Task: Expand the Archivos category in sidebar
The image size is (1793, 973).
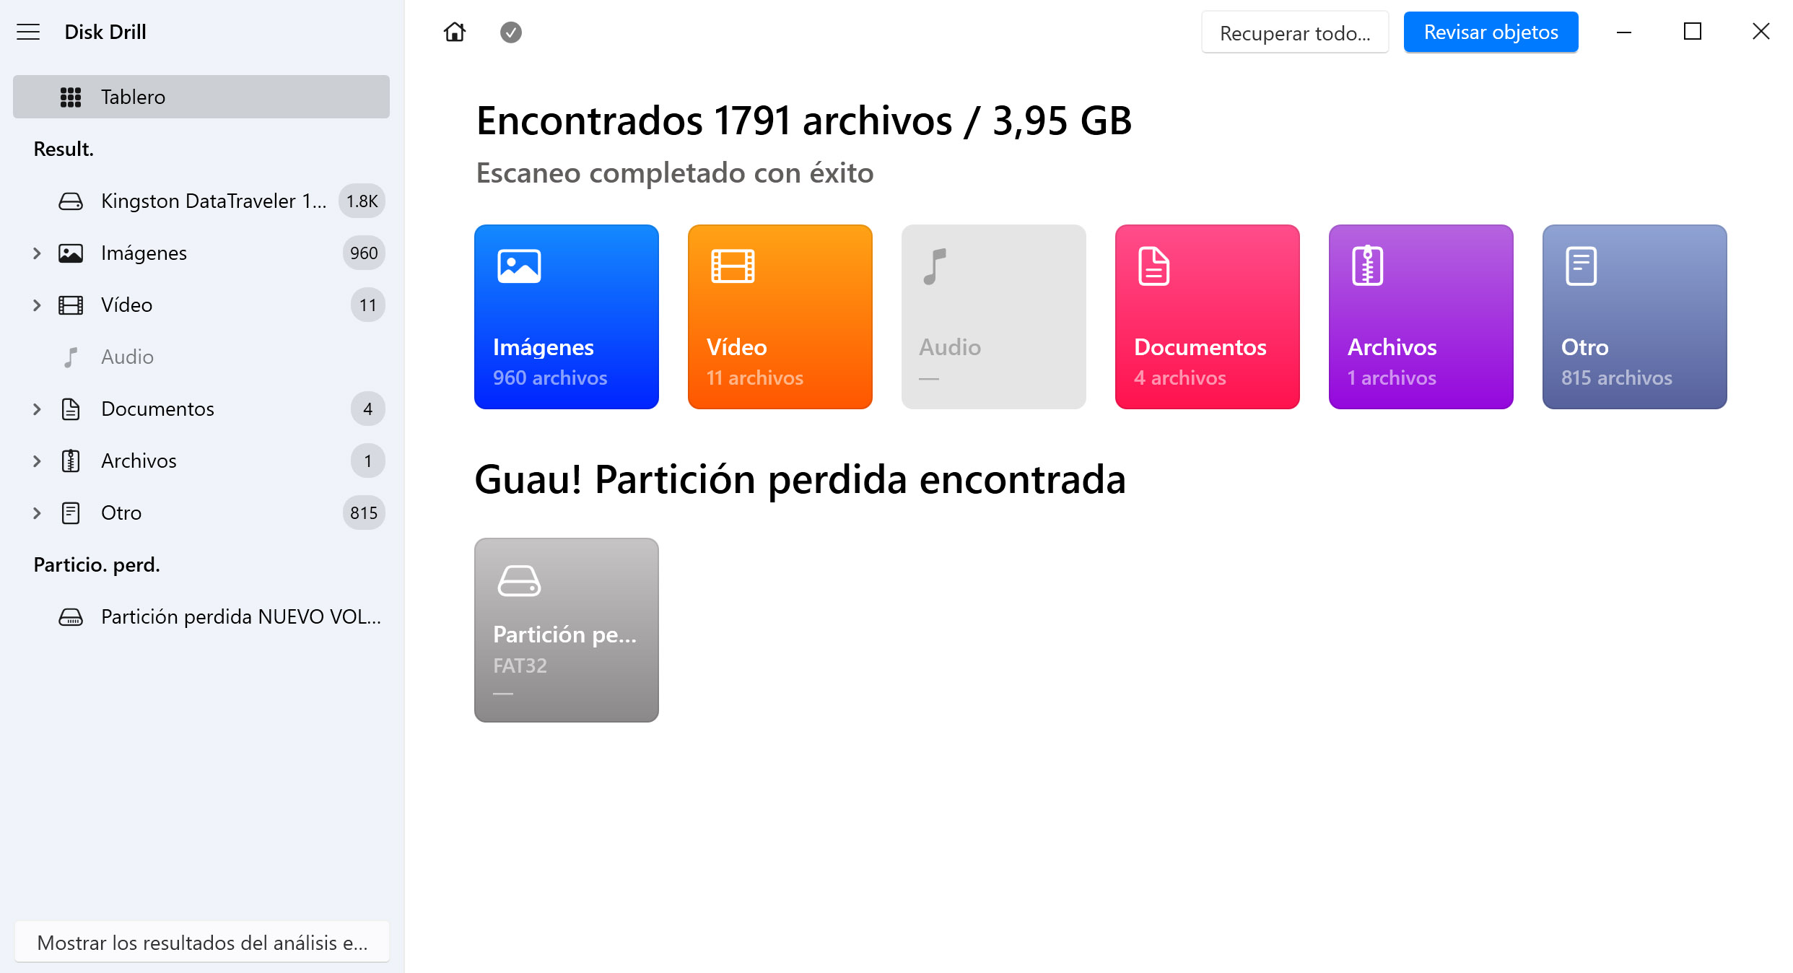Action: pyautogui.click(x=37, y=461)
